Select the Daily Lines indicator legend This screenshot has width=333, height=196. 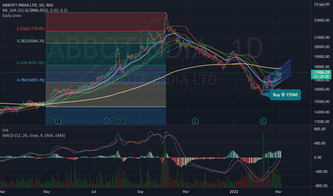(12, 15)
